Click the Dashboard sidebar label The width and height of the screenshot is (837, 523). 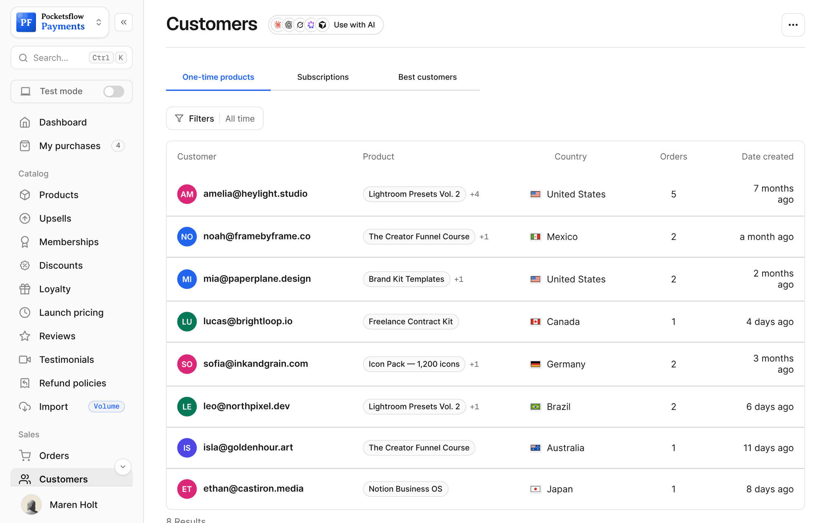(63, 122)
